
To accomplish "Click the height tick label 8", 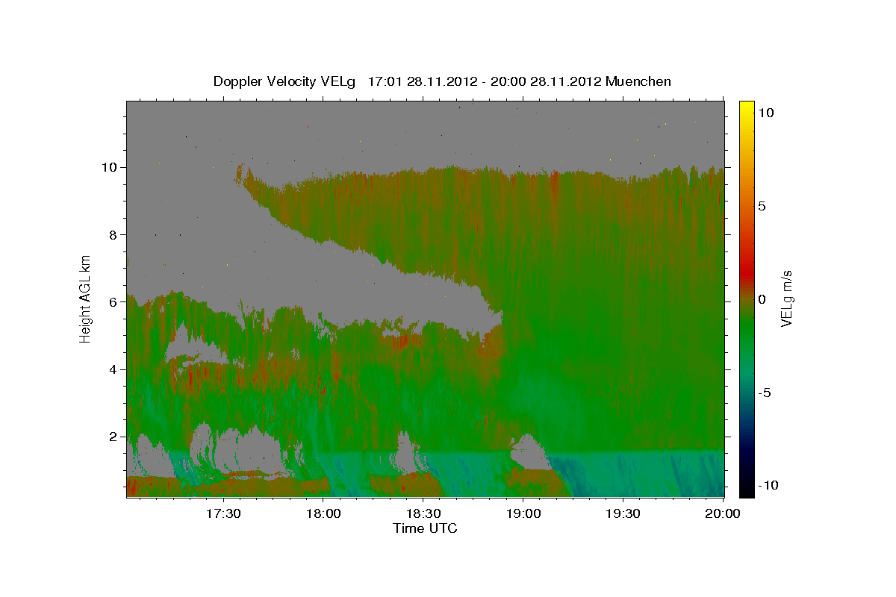I will pos(113,234).
